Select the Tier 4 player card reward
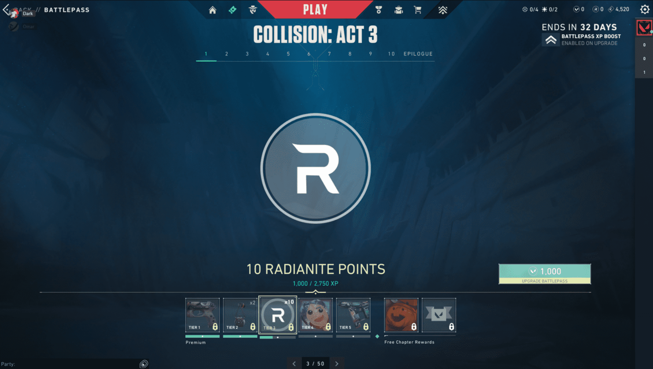 point(315,315)
